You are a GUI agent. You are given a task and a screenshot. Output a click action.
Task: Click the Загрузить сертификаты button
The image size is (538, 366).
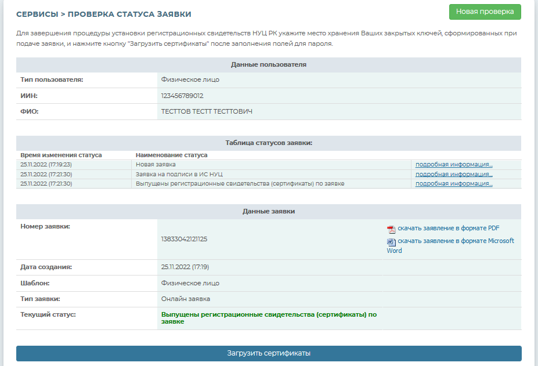(269, 353)
